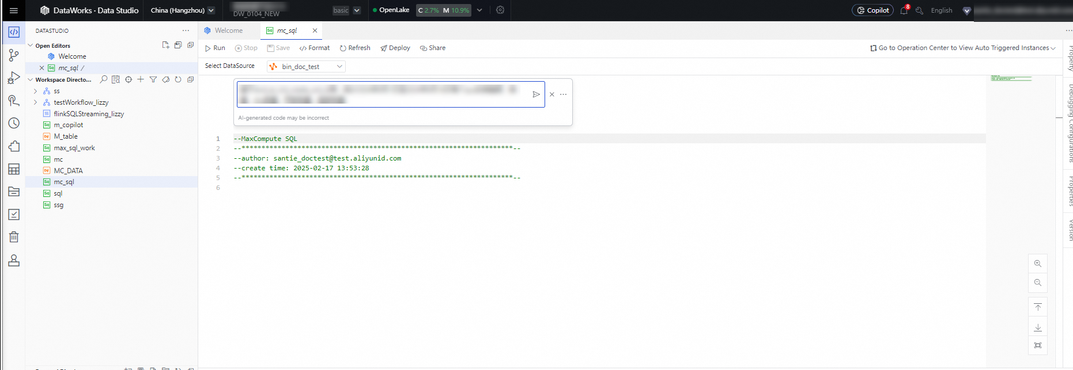
Task: Open the m_copilot SQL node
Action: [x=68, y=125]
